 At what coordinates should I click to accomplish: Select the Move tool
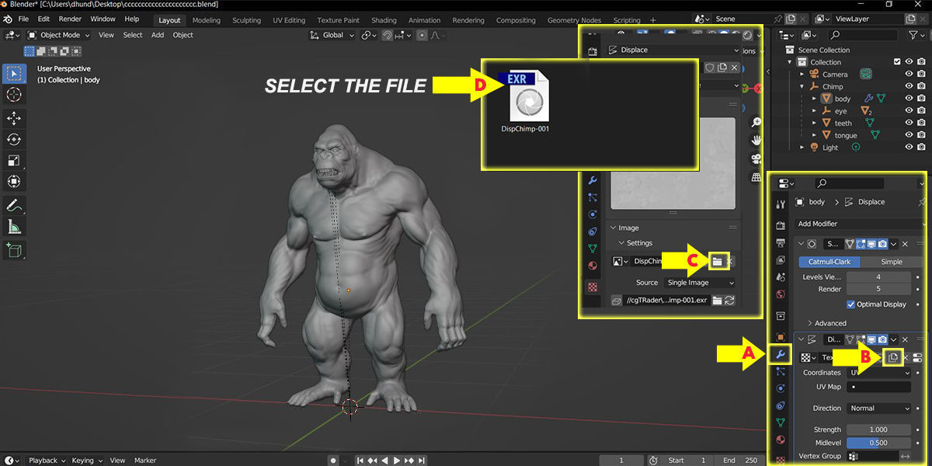[14, 118]
